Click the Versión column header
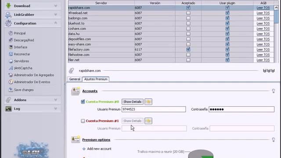 (x=155, y=3)
